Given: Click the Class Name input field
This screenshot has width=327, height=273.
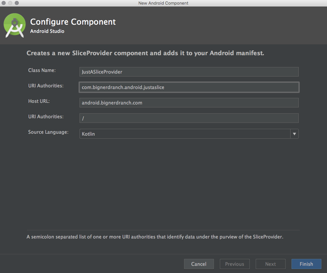Looking at the screenshot, I should point(189,72).
